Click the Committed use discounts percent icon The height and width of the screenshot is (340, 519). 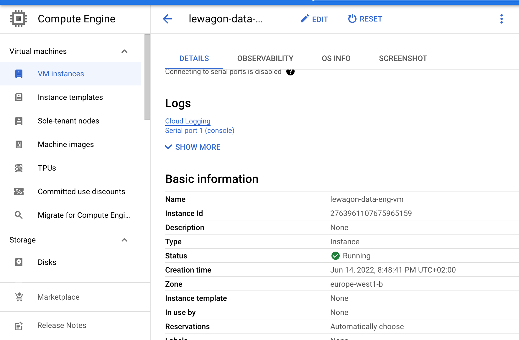pyautogui.click(x=19, y=192)
